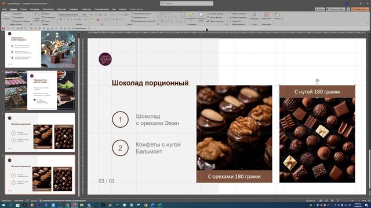Click the line spacing icon
Image resolution: width=371 pixels, height=208 pixels.
[126, 14]
